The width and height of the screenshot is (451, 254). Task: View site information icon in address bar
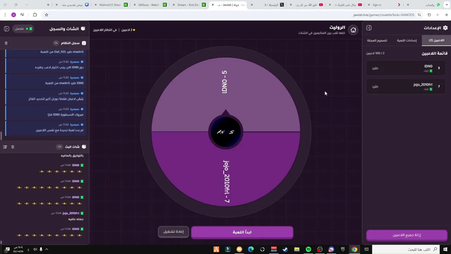coord(419,15)
